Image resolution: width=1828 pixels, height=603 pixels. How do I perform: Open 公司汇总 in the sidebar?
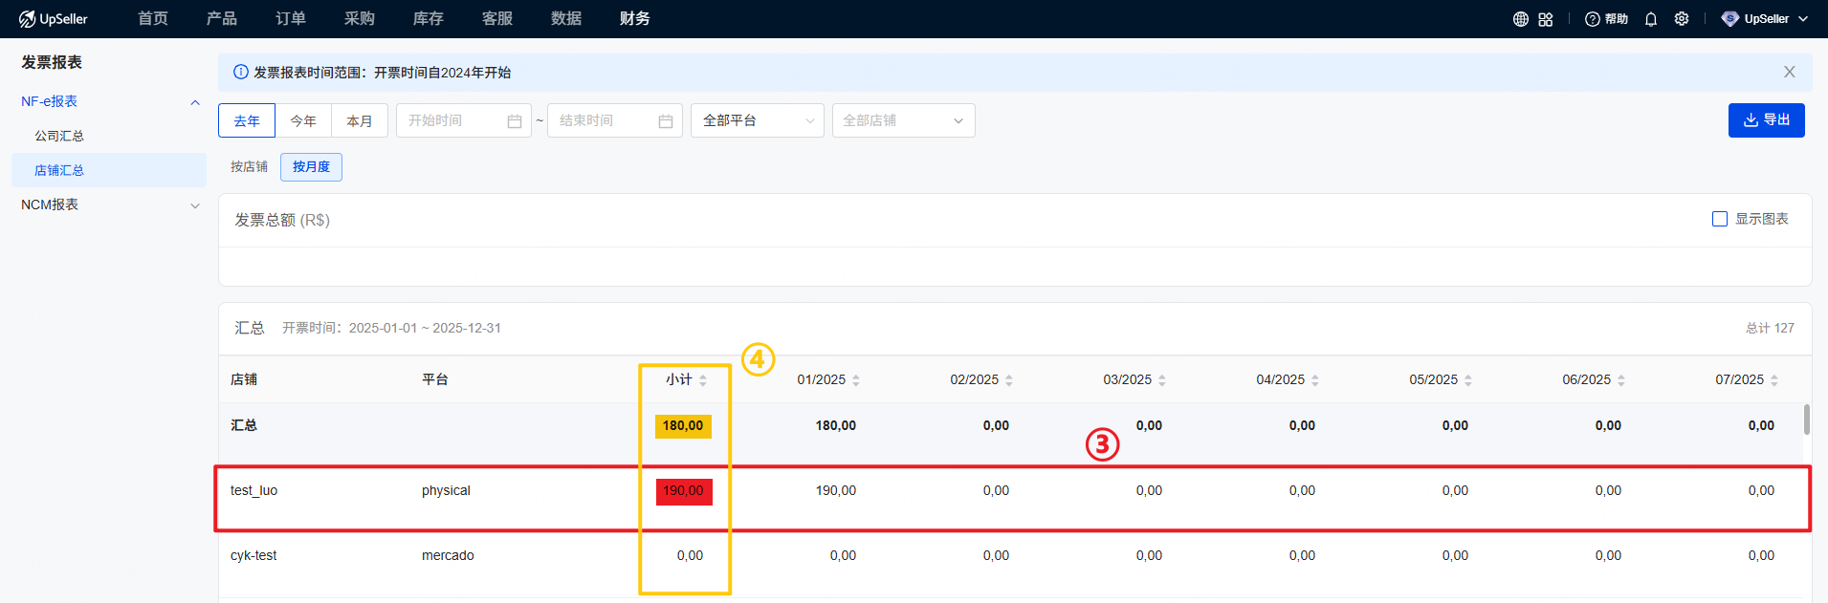pyautogui.click(x=59, y=136)
